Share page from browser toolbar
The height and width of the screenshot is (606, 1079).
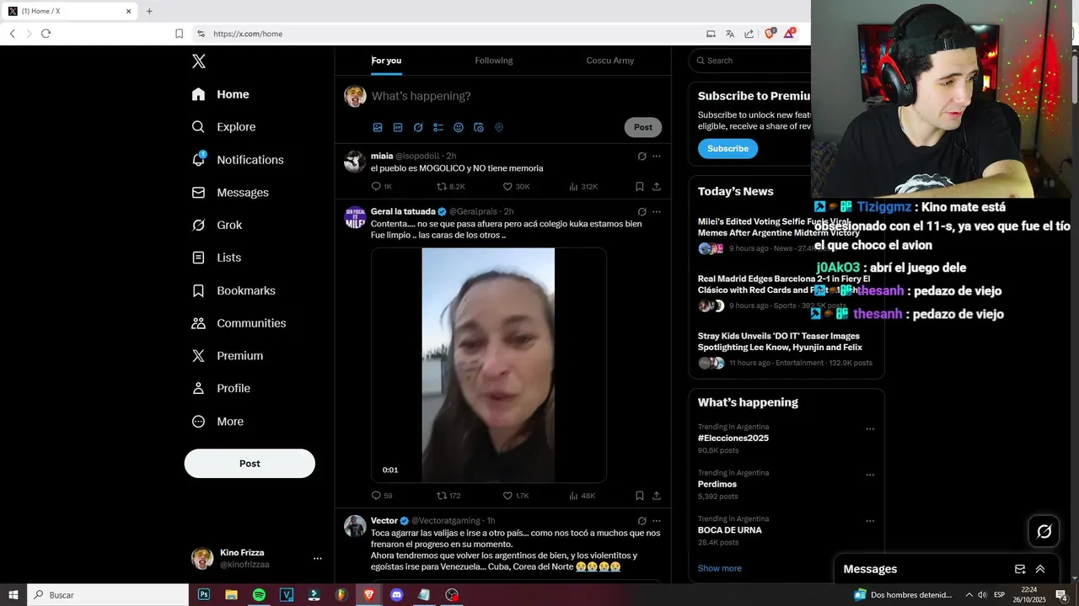[749, 34]
